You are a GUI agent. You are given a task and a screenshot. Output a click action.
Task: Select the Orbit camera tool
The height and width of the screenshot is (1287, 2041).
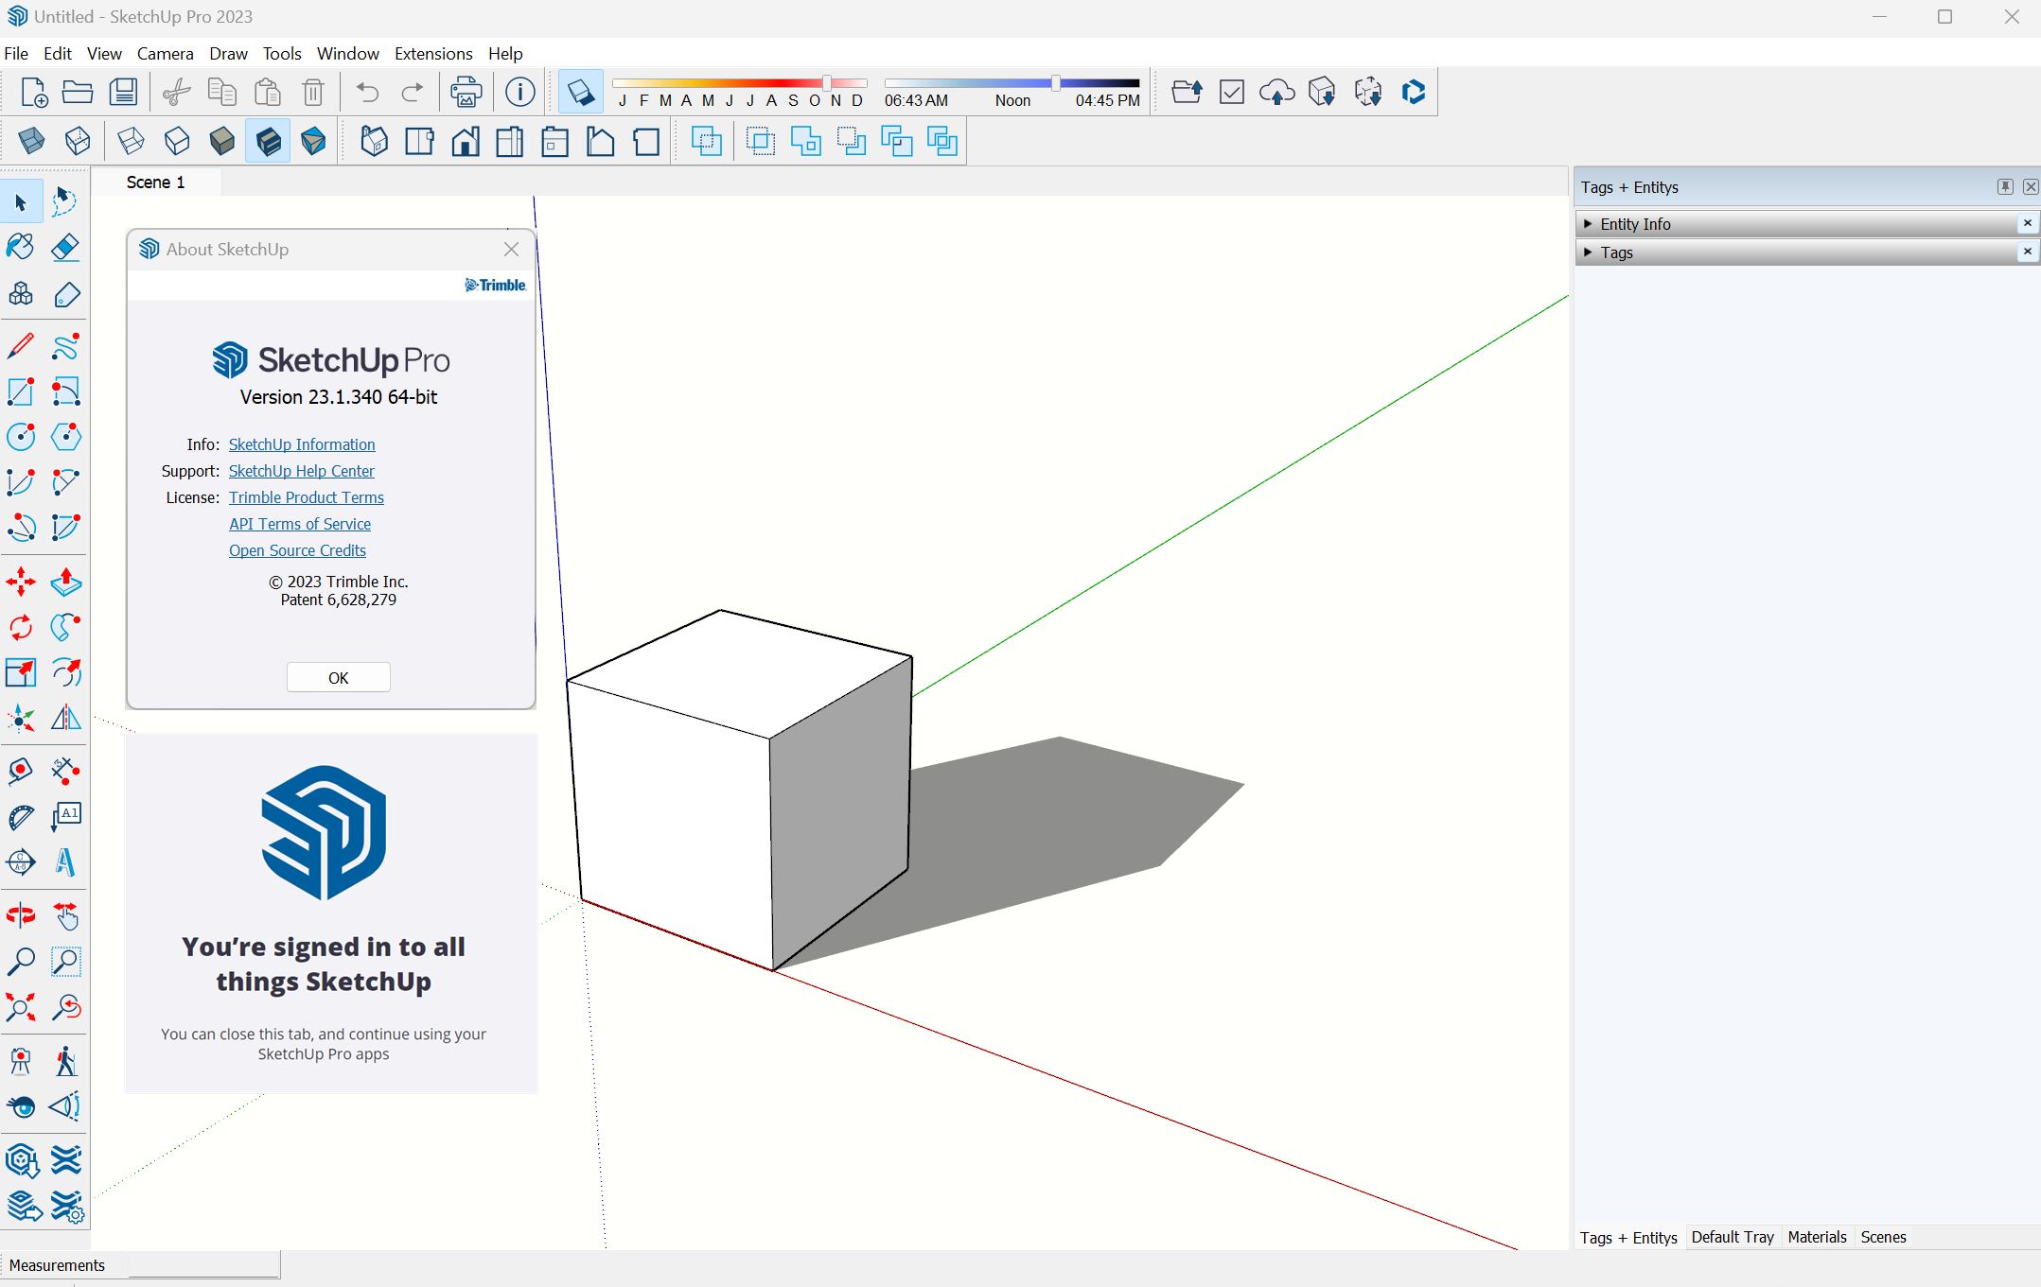tap(21, 915)
